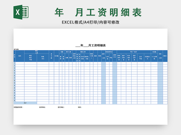Click row number 5 in the table
Image resolution: width=181 pixels, height=135 pixels.
pos(15,73)
